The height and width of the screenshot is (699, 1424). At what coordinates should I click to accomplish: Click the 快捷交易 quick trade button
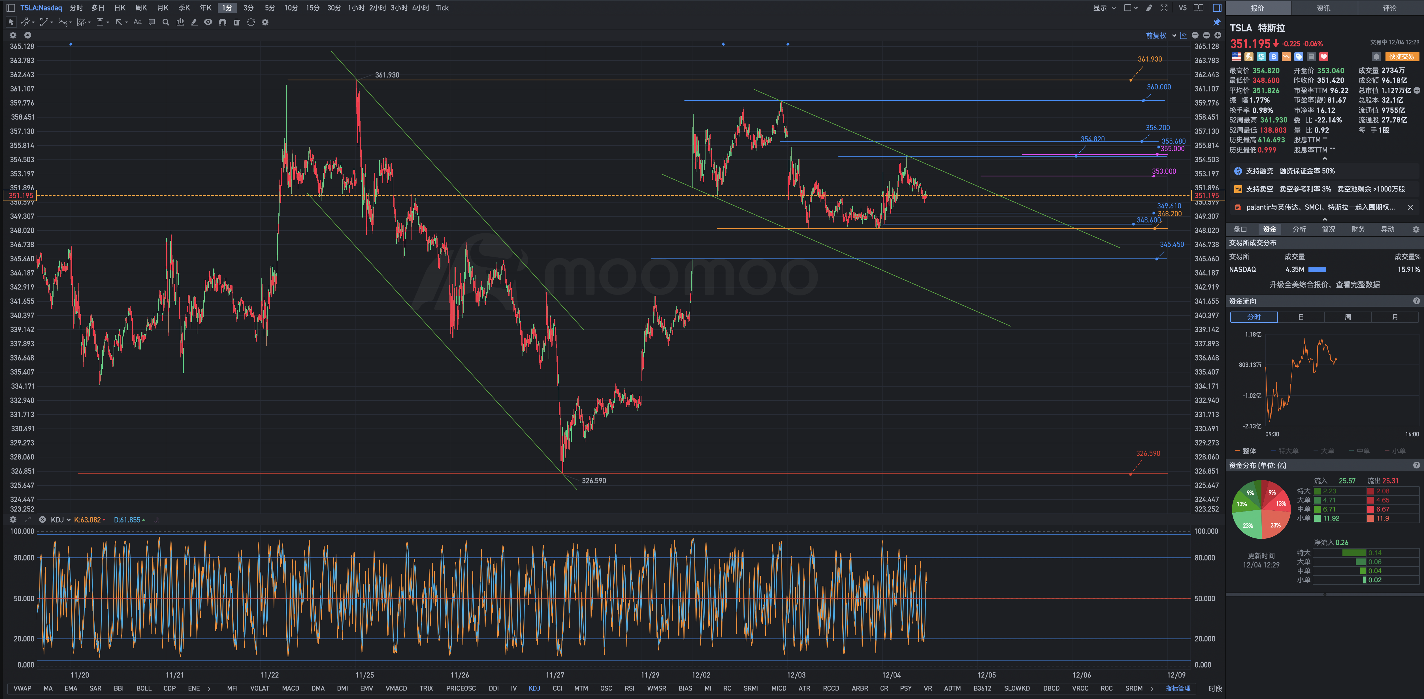1402,56
